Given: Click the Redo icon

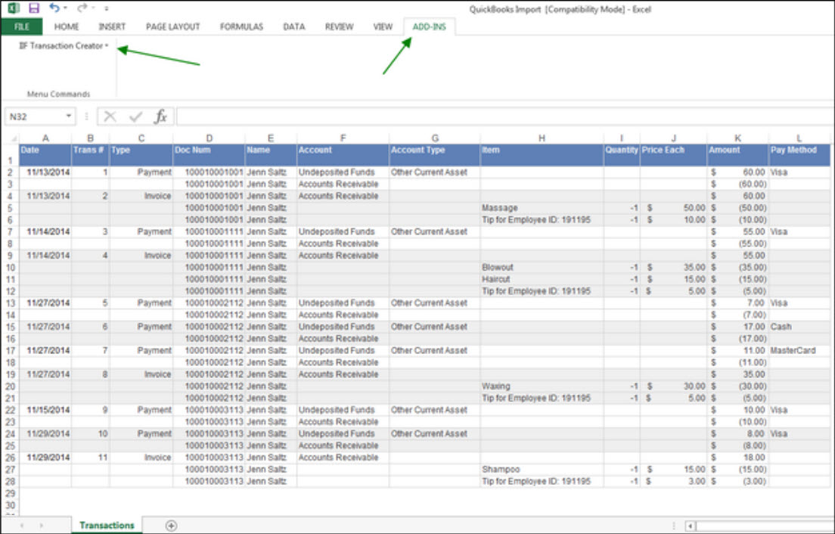Looking at the screenshot, I should pyautogui.click(x=81, y=8).
